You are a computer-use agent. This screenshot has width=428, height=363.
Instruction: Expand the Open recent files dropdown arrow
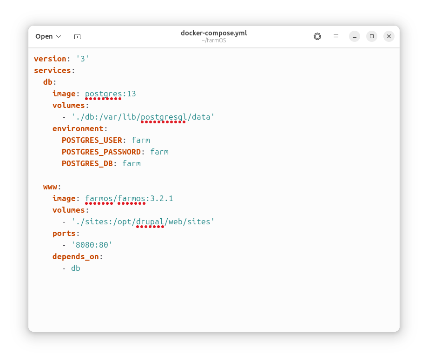(59, 36)
